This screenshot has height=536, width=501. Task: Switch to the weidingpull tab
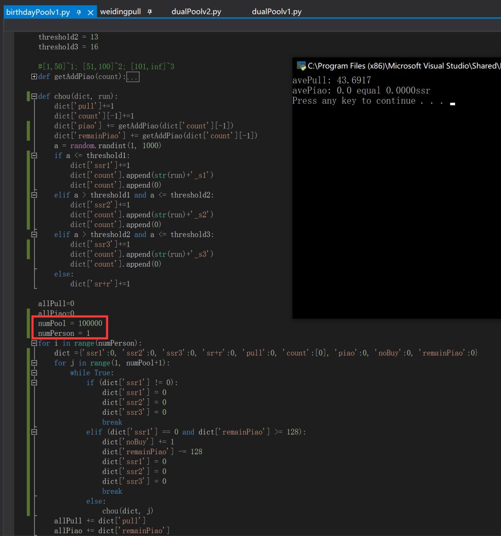pos(120,12)
